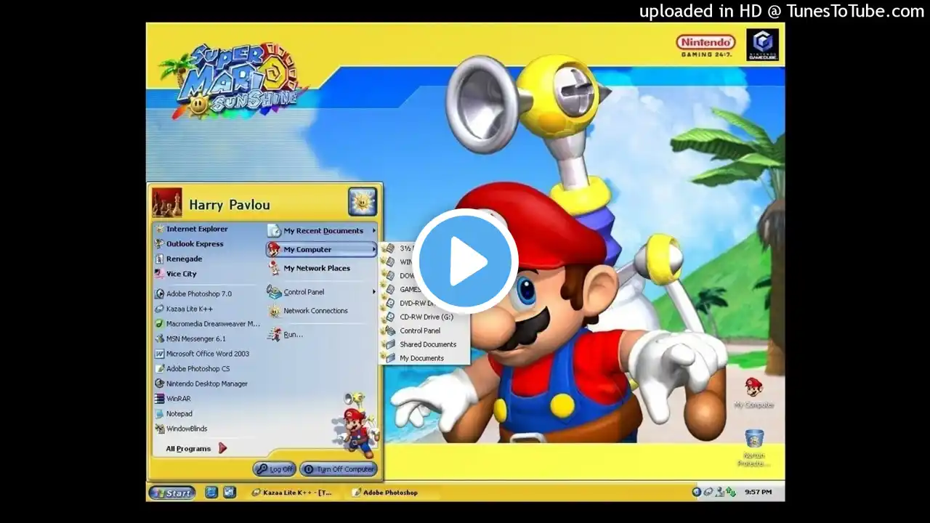Click Turn Off Computer
This screenshot has width=930, height=523.
(x=339, y=469)
